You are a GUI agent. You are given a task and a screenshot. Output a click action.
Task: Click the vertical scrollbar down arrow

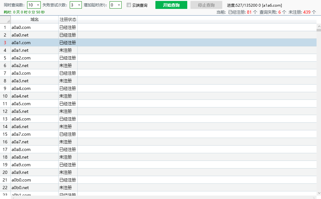[x=319, y=193]
